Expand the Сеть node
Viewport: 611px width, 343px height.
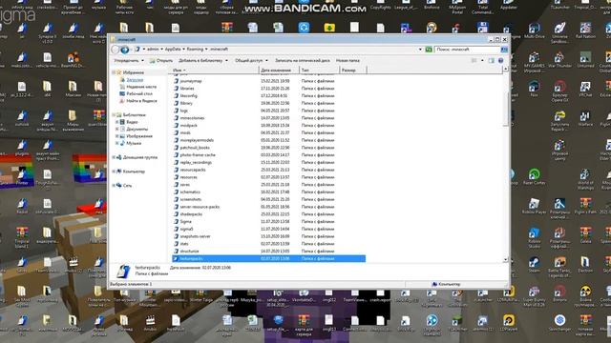pyautogui.click(x=114, y=186)
